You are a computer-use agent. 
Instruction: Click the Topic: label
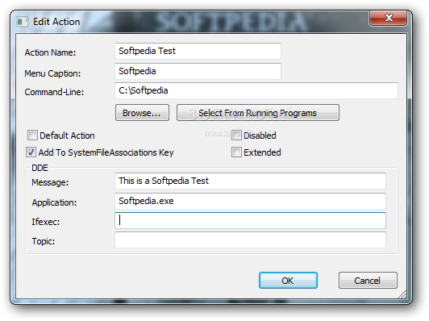[x=44, y=241]
